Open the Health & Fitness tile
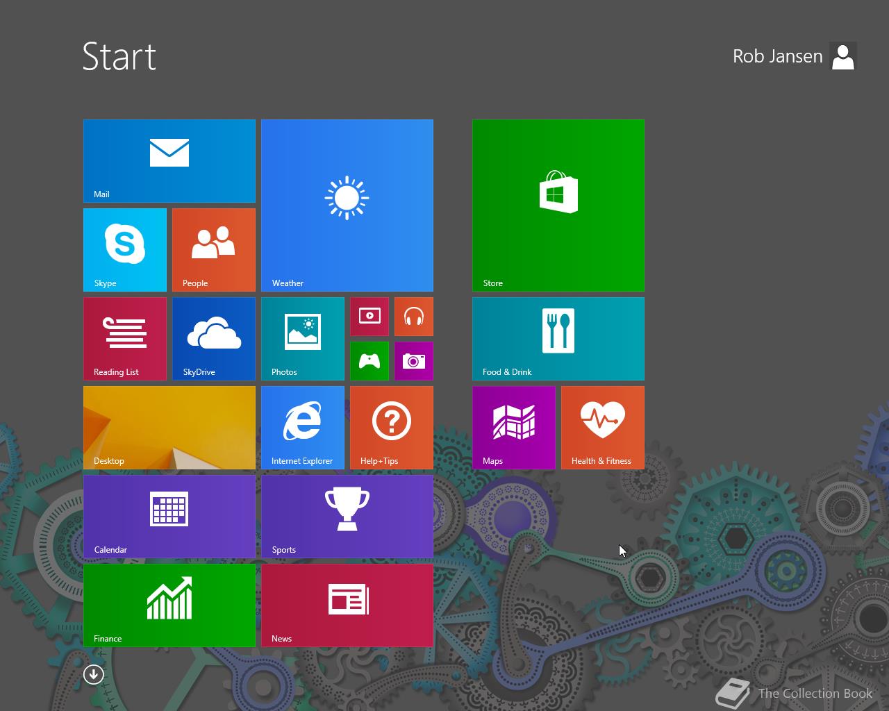Viewport: 889px width, 711px height. [603, 428]
